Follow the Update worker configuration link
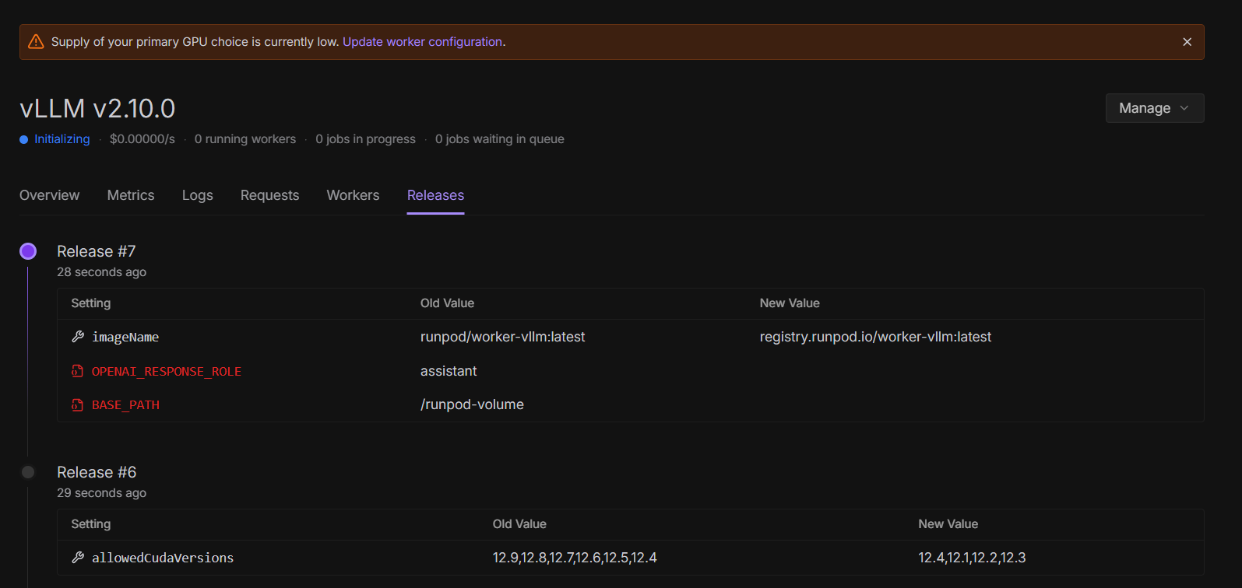The image size is (1242, 588). pos(422,42)
